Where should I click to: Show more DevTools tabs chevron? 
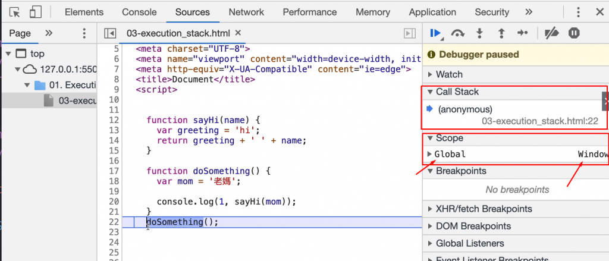[528, 12]
